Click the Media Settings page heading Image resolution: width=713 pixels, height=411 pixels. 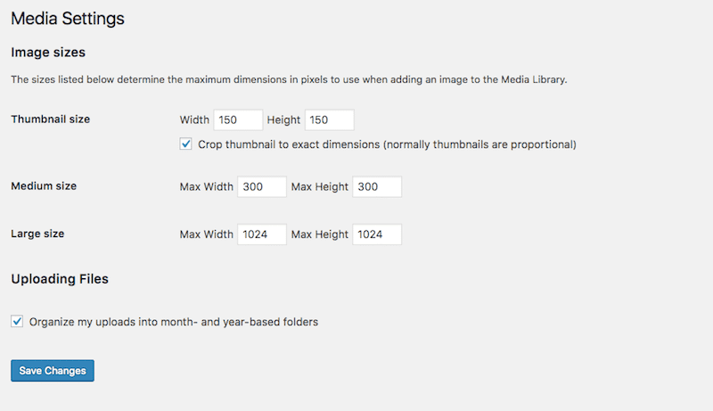(68, 18)
